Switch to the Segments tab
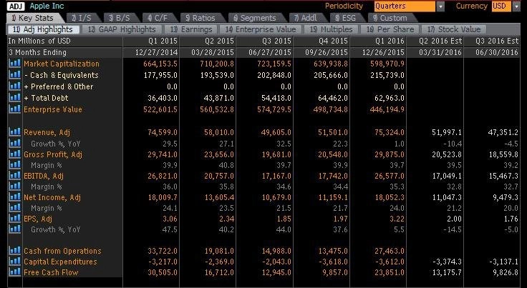This screenshot has height=288, width=527. pyautogui.click(x=255, y=18)
